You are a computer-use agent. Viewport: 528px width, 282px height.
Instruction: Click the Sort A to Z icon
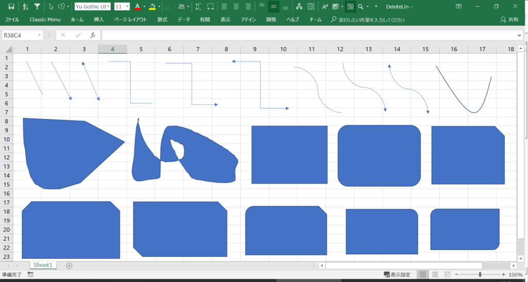click(x=25, y=7)
